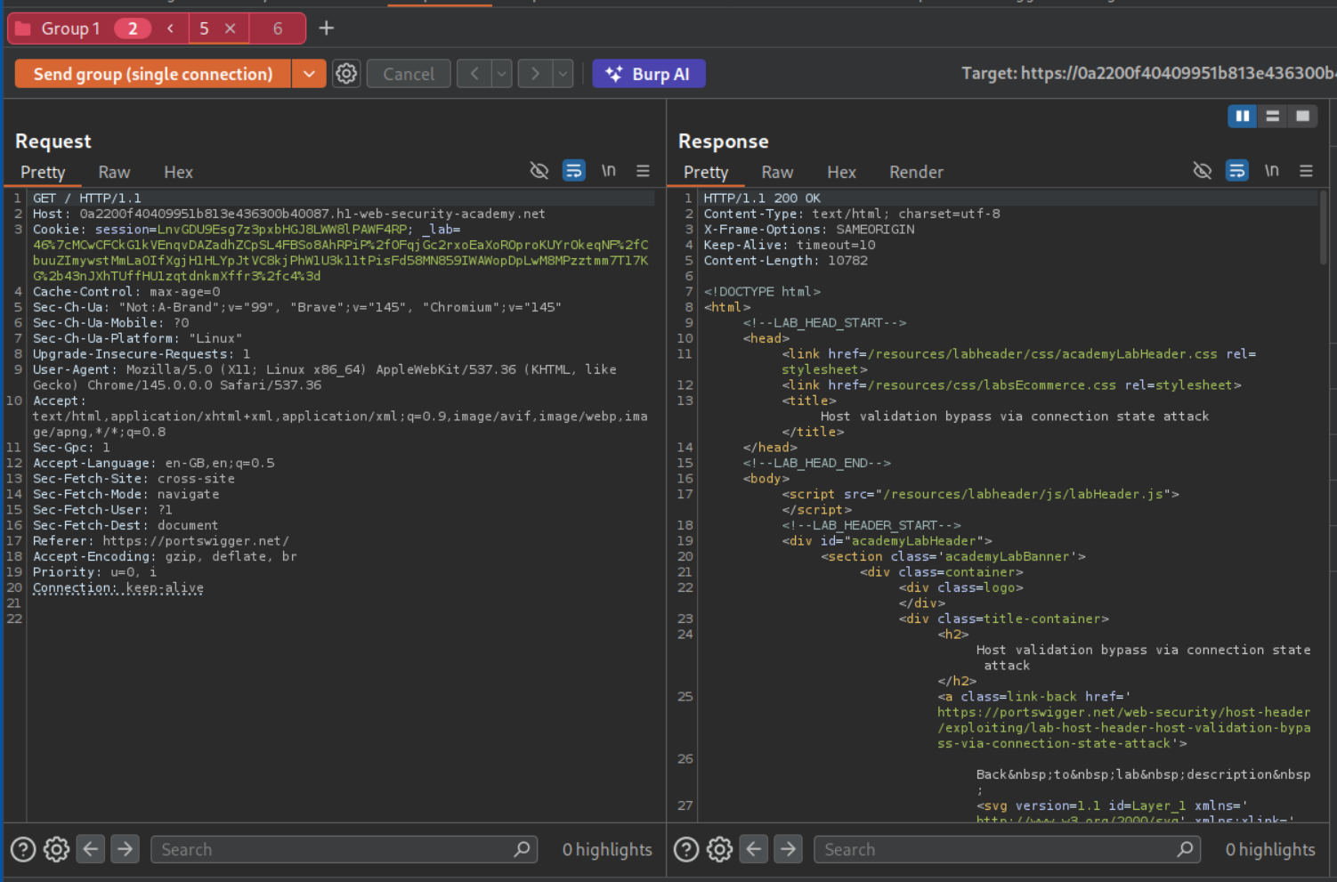Open history forward dropdown arrow

pyautogui.click(x=563, y=74)
